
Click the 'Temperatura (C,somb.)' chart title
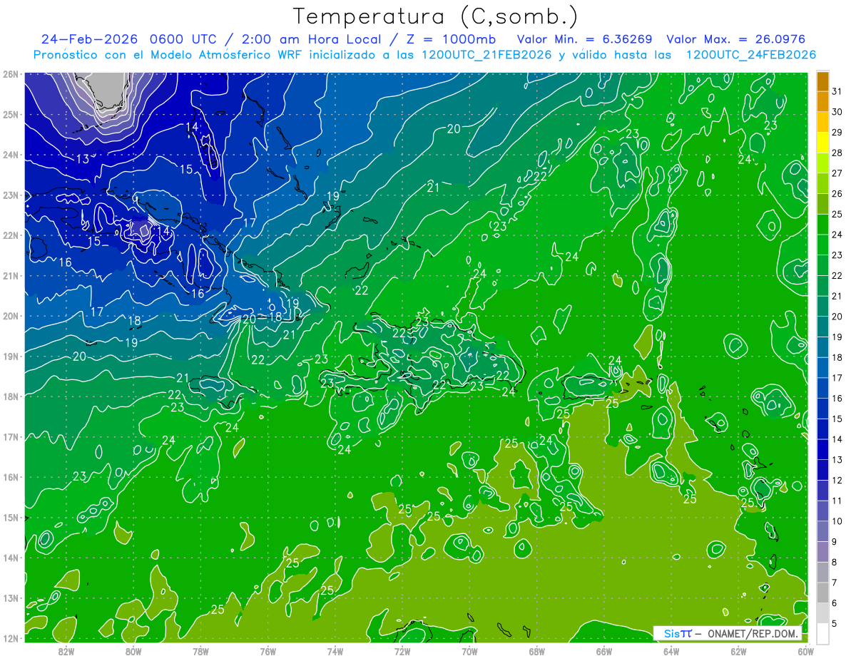[x=436, y=16]
